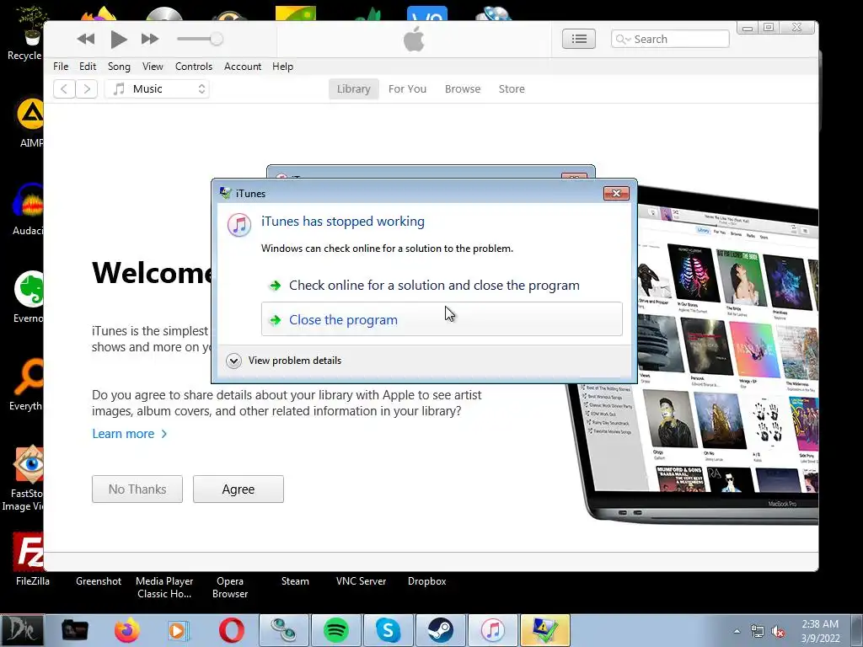Viewport: 863px width, 647px height.
Task: Open the folder icon on taskbar
Action: 74,630
